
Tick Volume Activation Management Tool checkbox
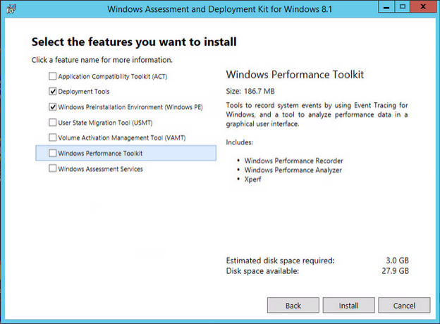pyautogui.click(x=52, y=137)
